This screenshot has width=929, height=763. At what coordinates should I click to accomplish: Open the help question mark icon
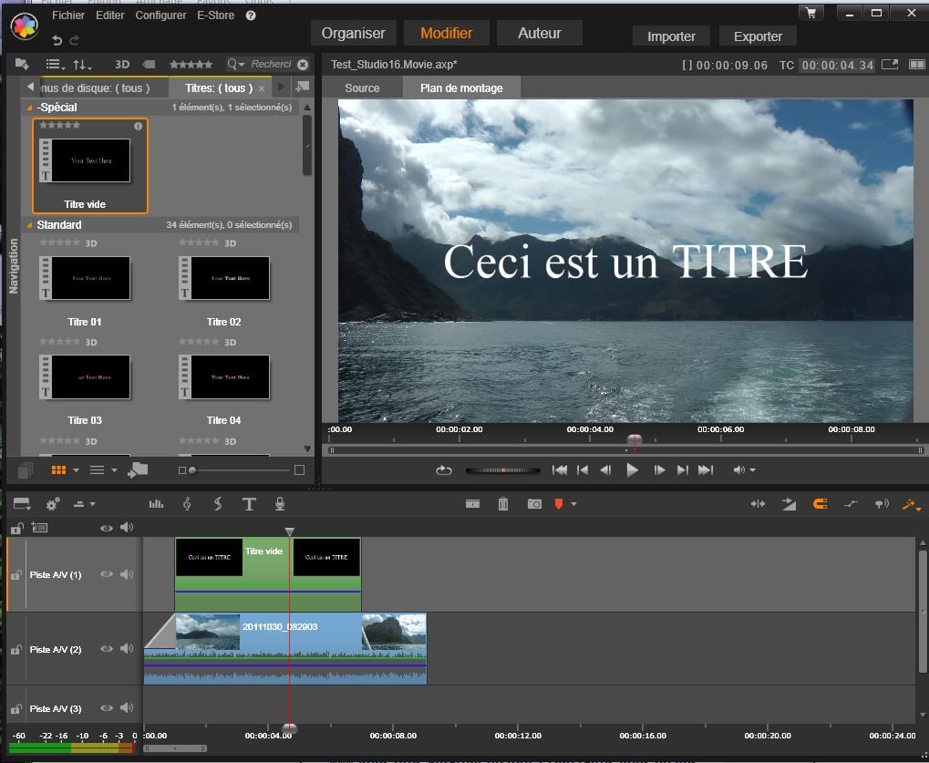251,15
